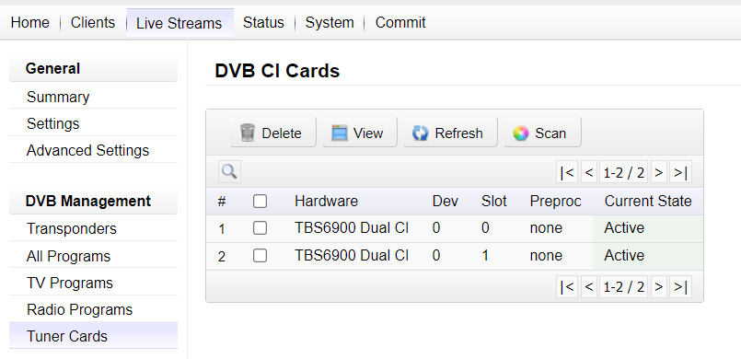The height and width of the screenshot is (359, 741).
Task: Check the box for row 2
Action: click(260, 256)
